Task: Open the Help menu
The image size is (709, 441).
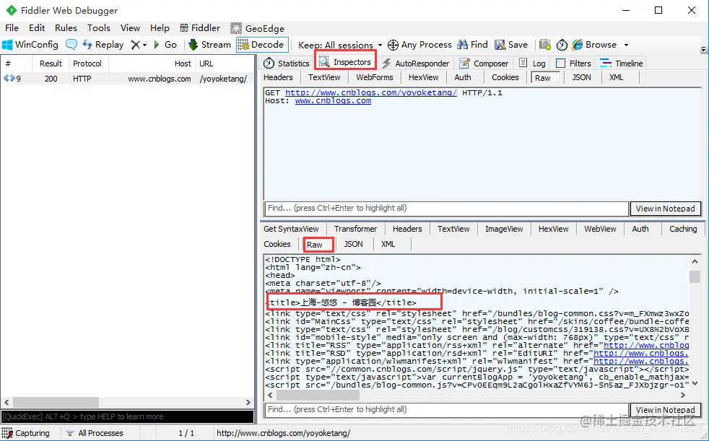Action: (x=160, y=28)
